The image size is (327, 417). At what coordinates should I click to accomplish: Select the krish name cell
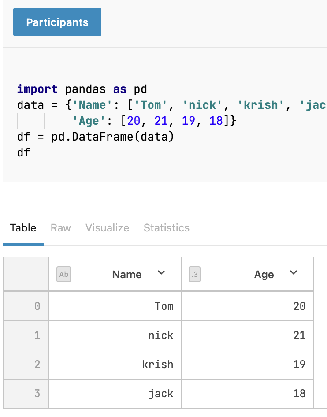(157, 365)
